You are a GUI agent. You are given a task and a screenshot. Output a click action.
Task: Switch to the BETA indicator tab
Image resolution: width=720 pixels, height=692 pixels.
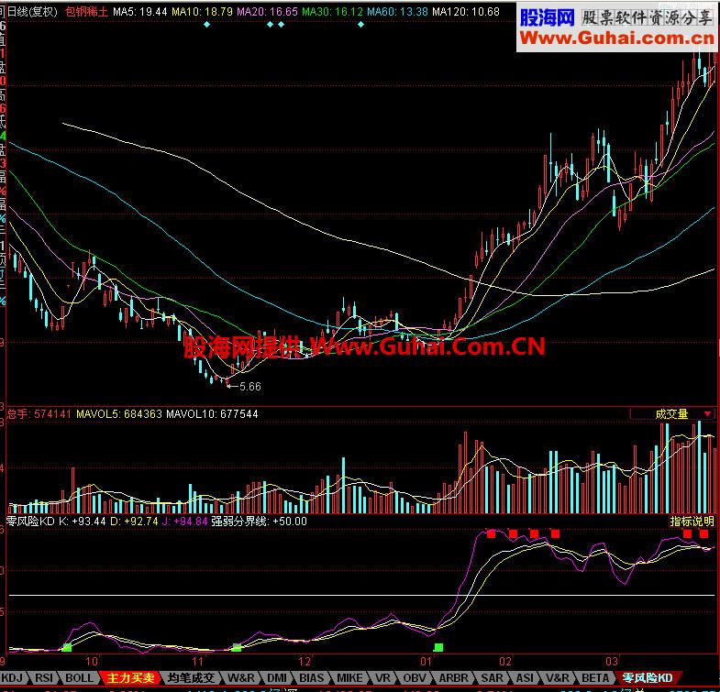[x=595, y=677]
